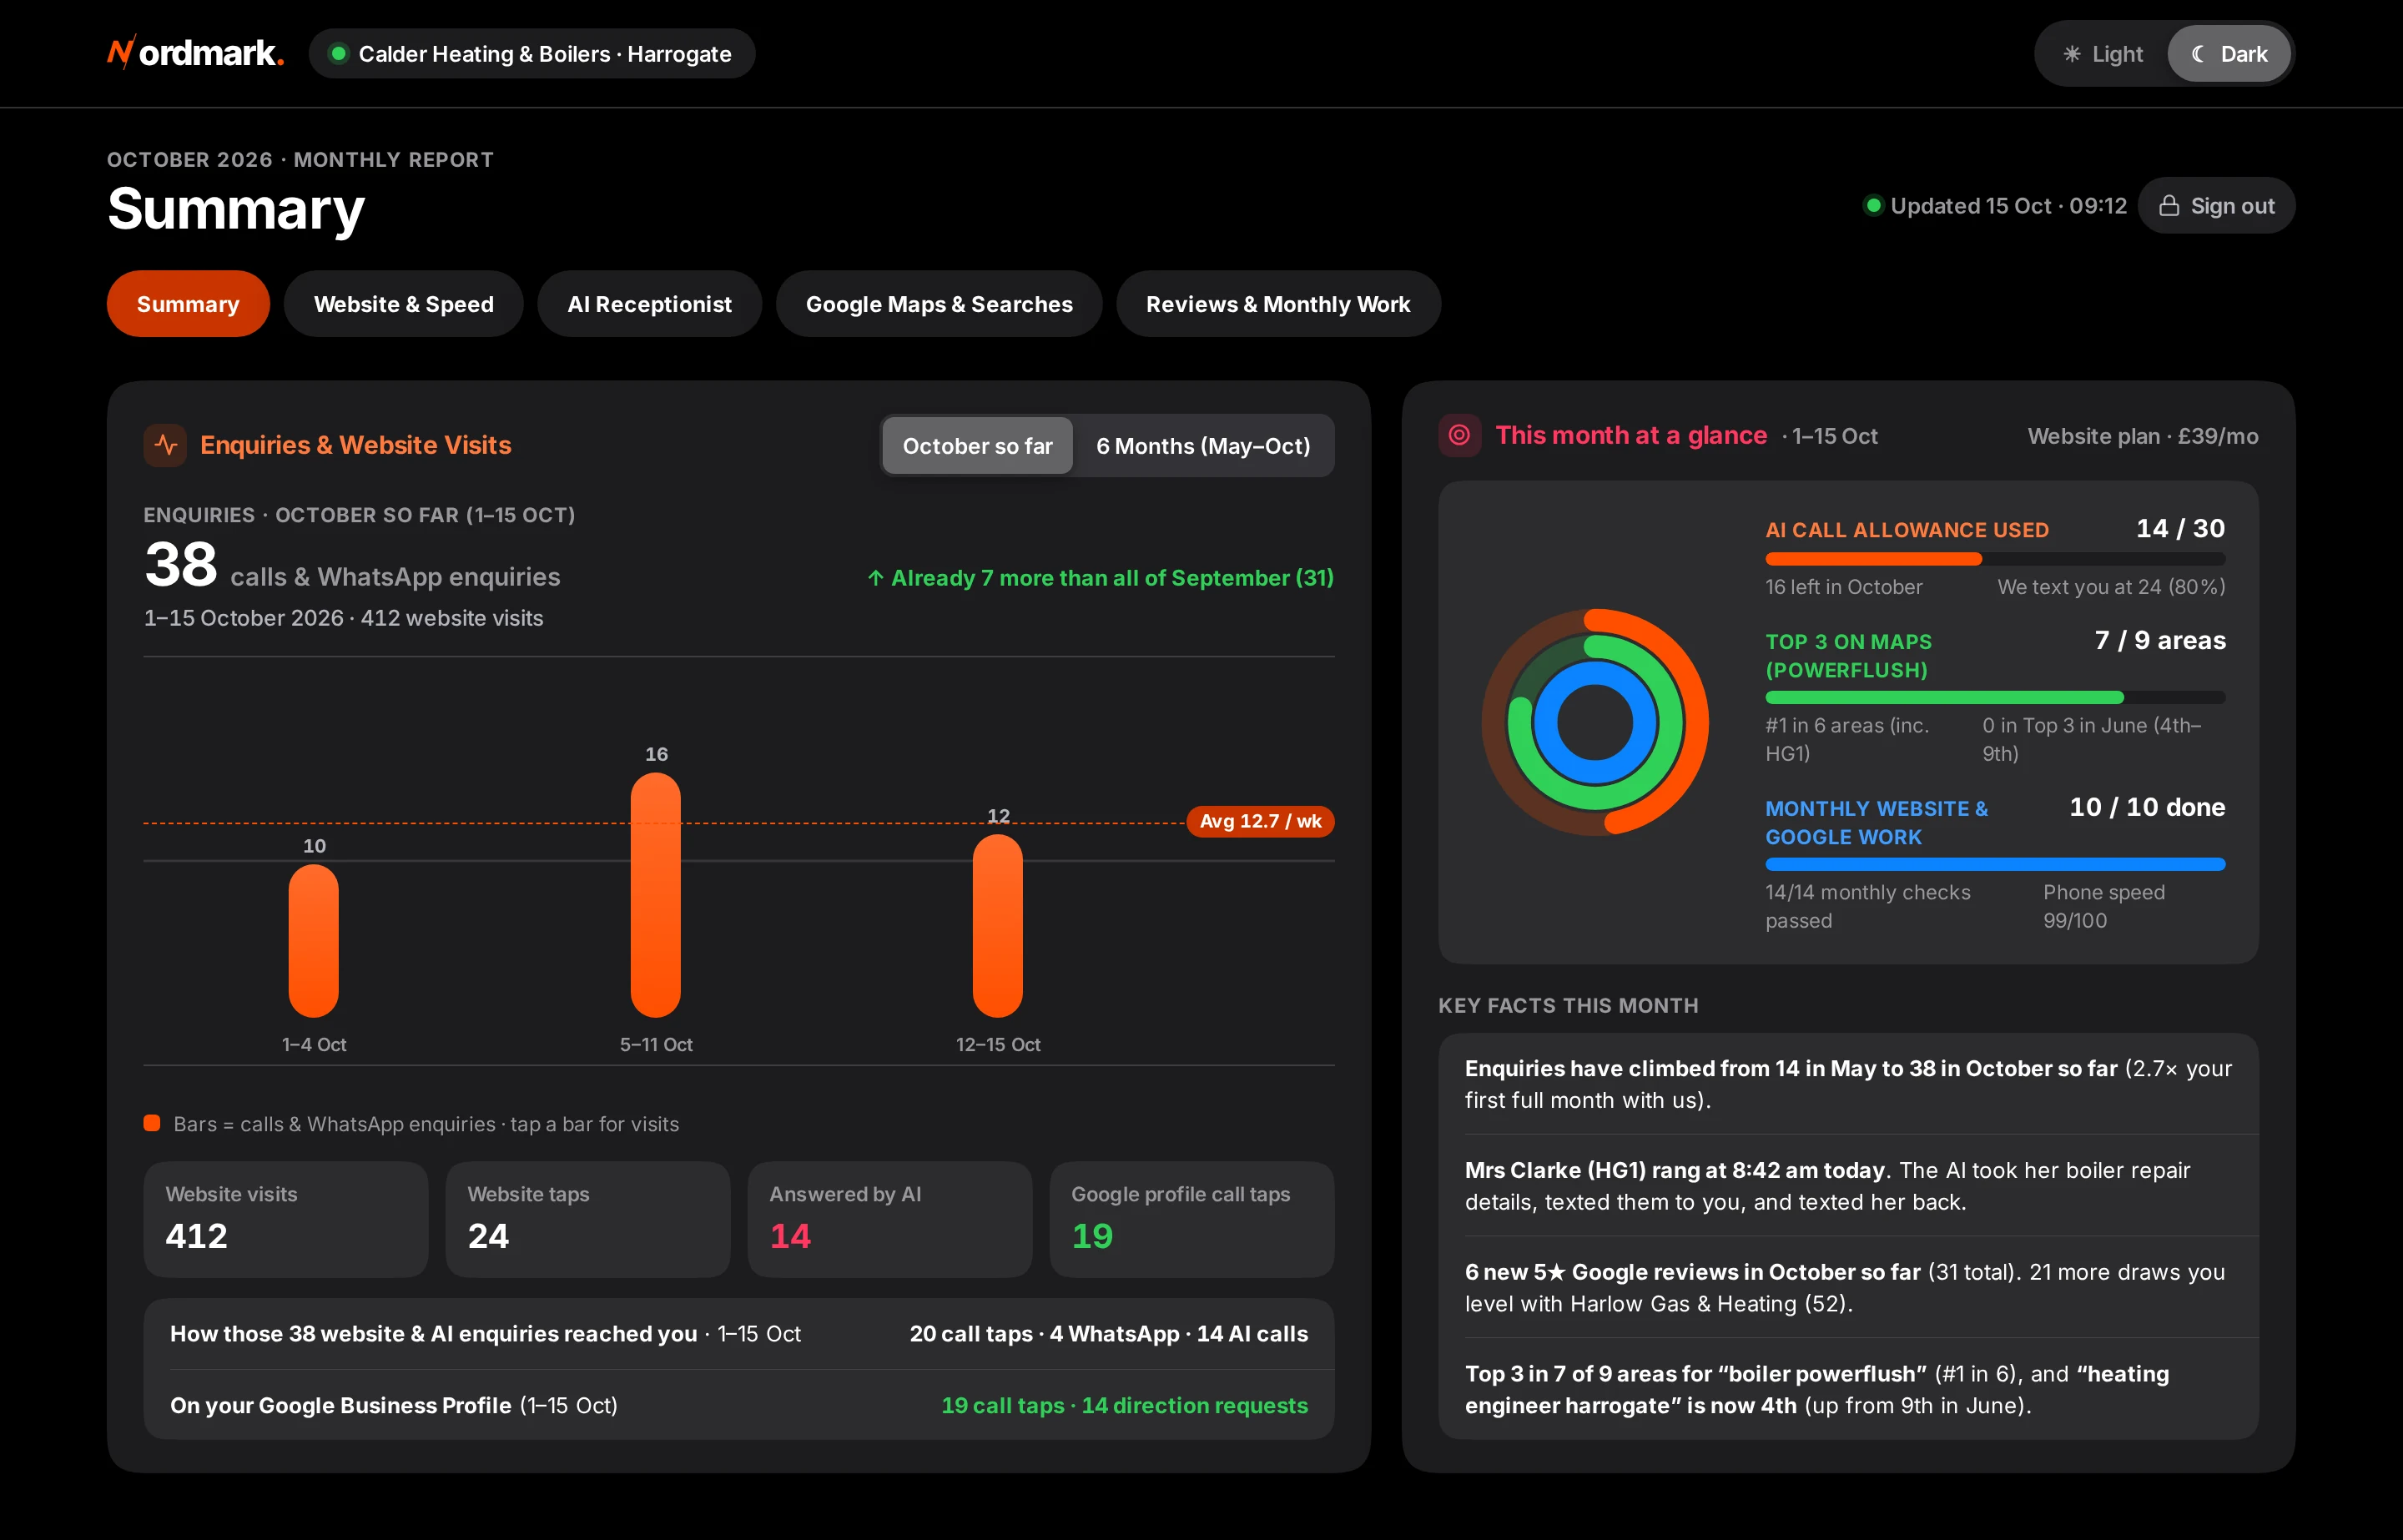Tap the 1–4 Oct bar

[x=314, y=941]
